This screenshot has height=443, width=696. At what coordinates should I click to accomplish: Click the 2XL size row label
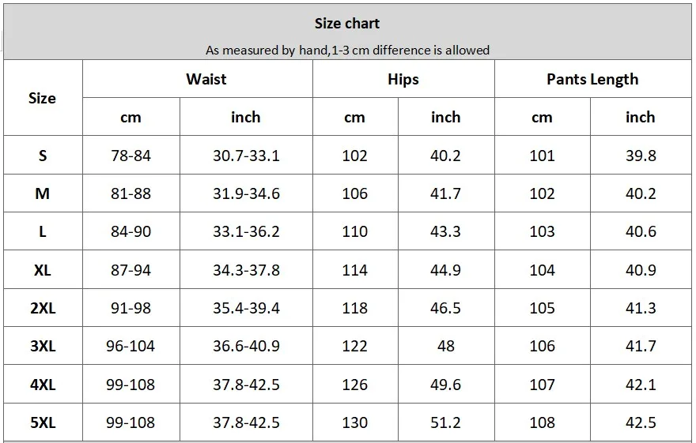[43, 308]
